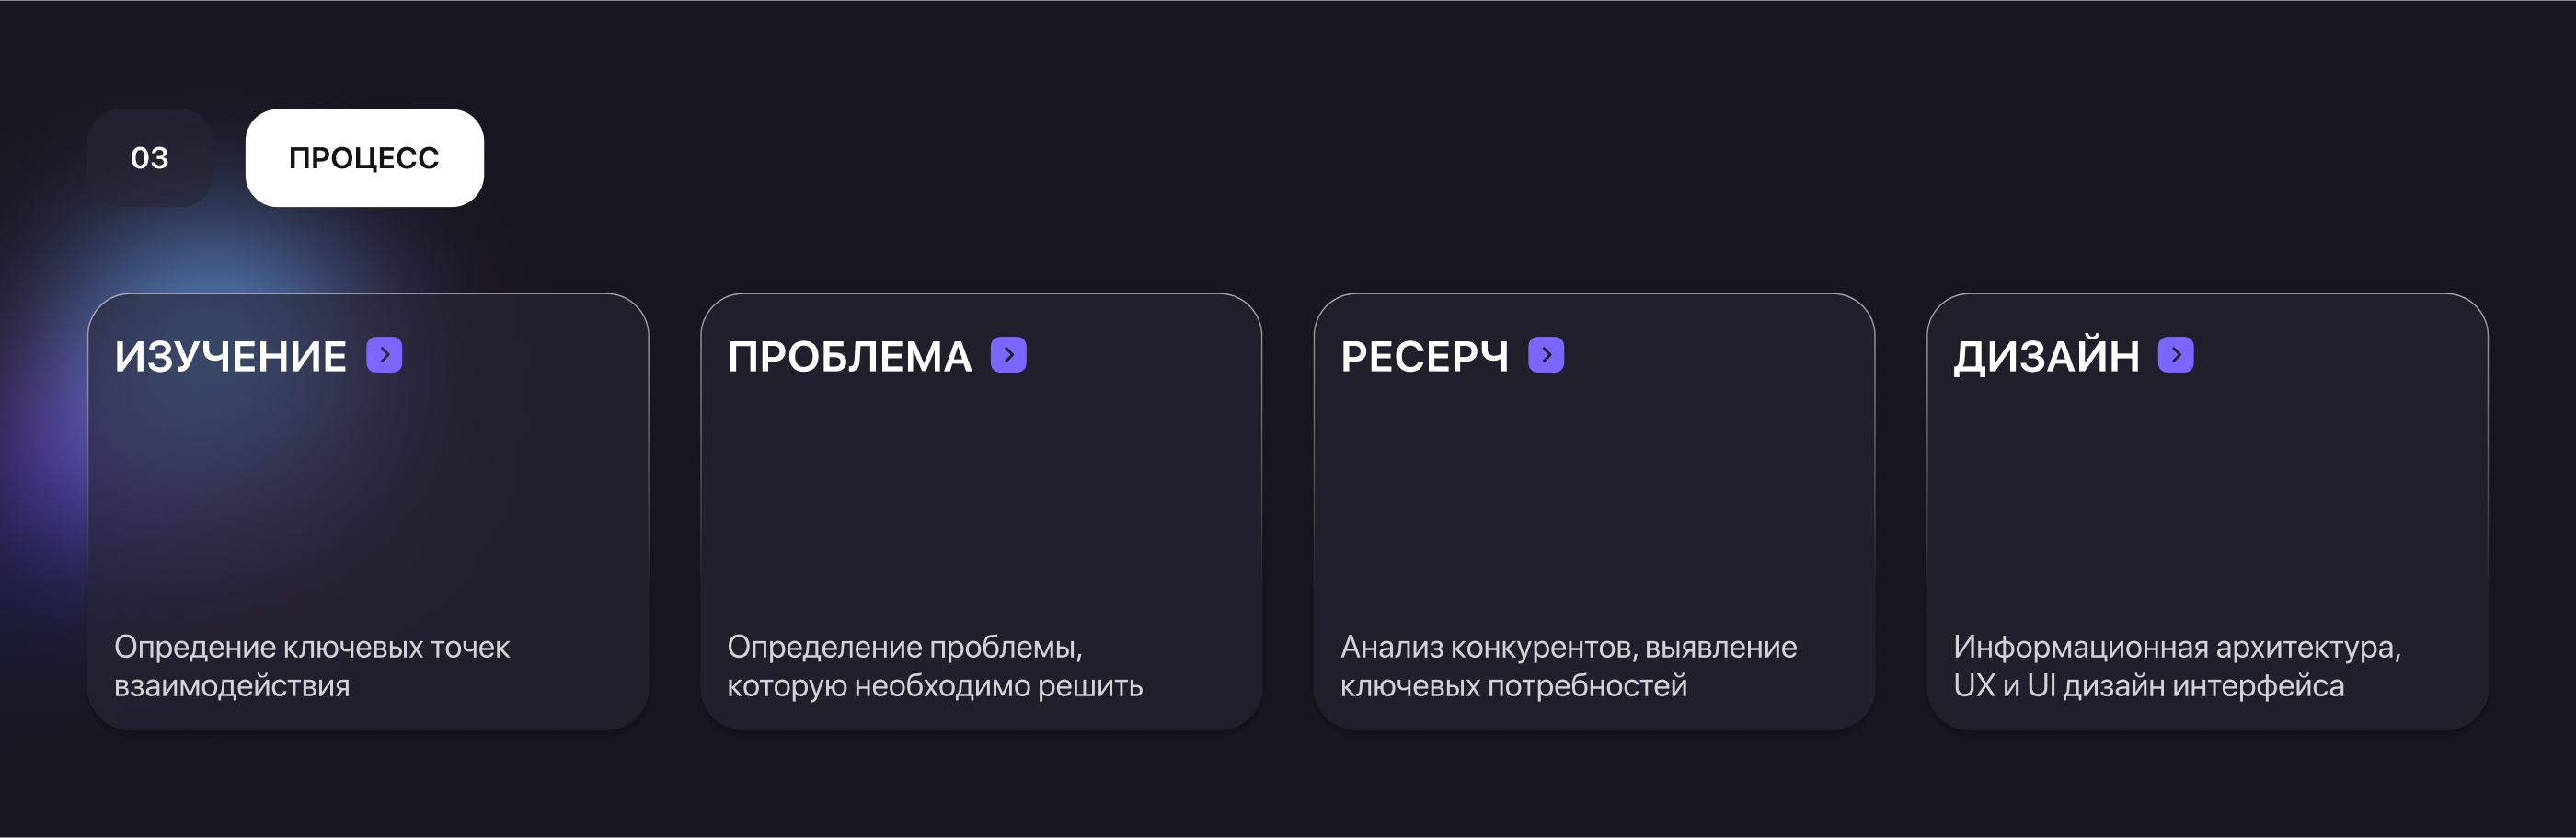This screenshot has height=838, width=2576.
Task: Click the 03 section number badge
Action: point(150,158)
